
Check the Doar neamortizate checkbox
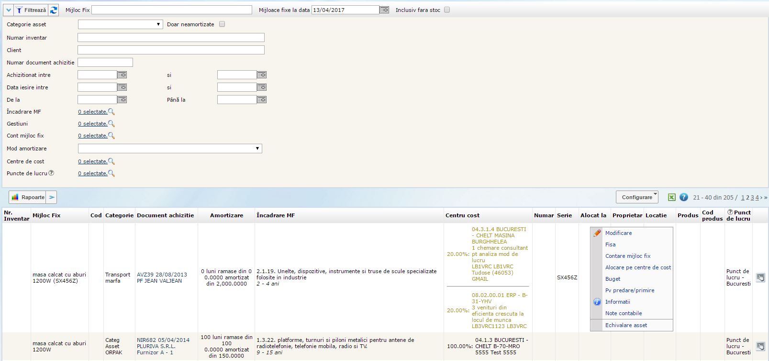[222, 24]
